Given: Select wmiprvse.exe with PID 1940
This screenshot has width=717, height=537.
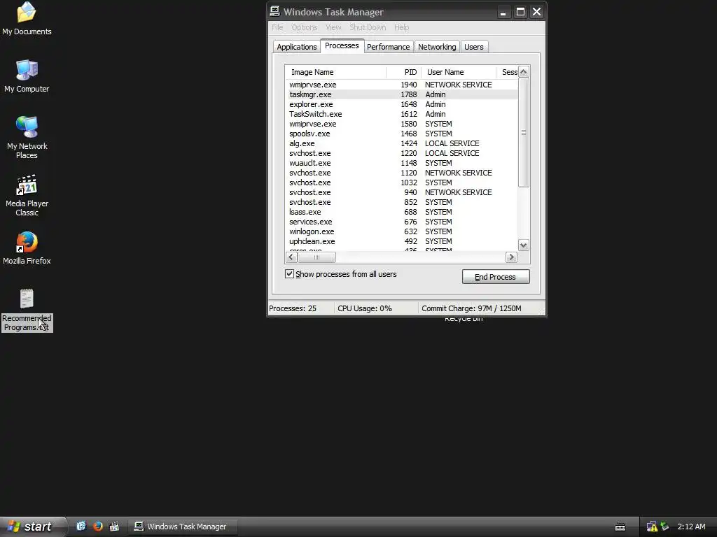Looking at the screenshot, I should 402,85.
